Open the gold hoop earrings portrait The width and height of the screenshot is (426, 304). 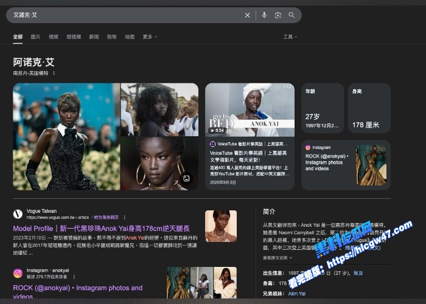click(159, 164)
